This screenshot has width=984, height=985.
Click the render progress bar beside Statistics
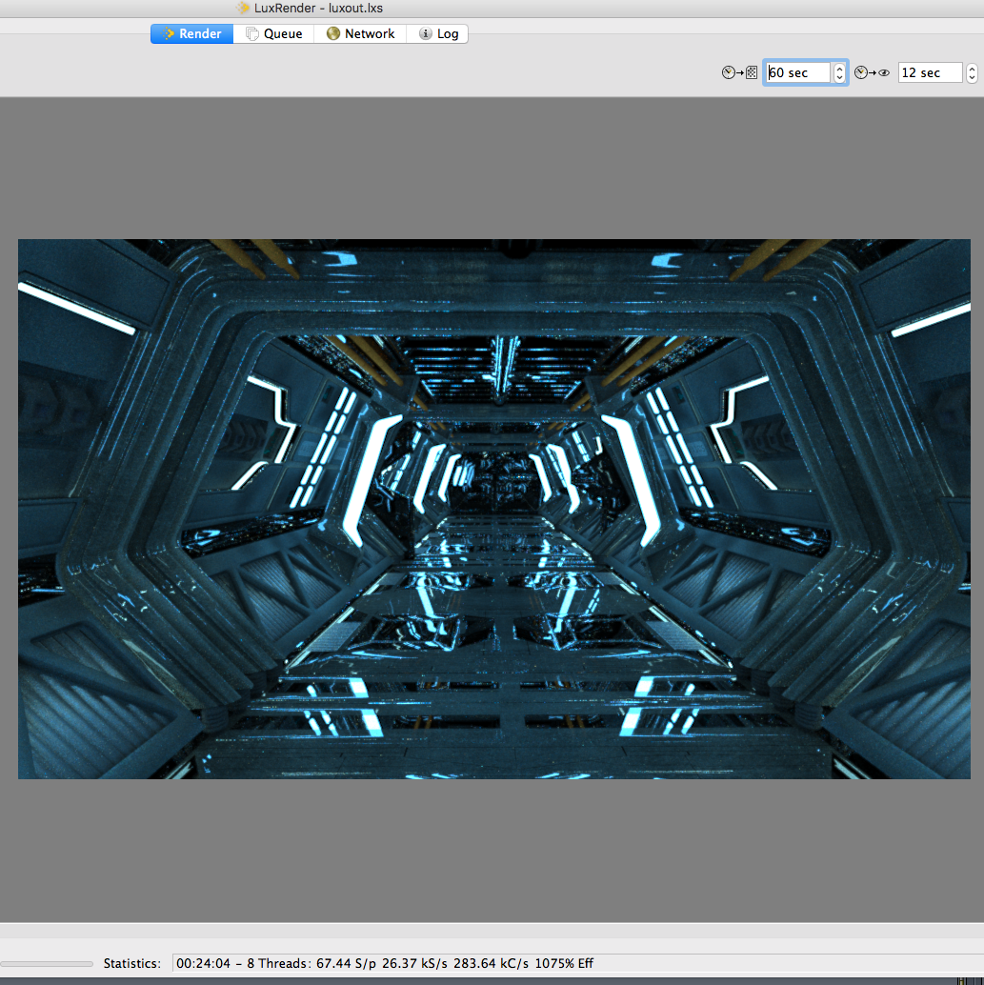point(47,963)
